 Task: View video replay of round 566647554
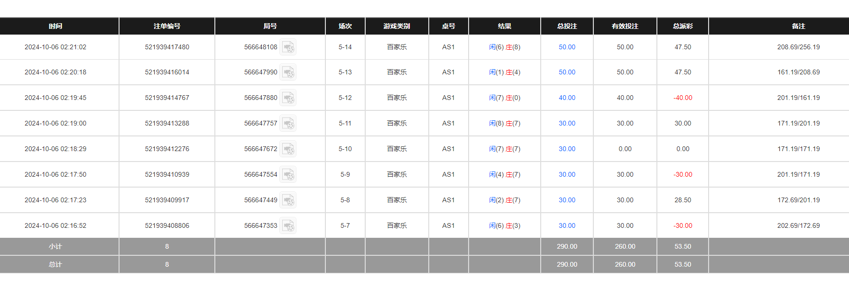[x=288, y=175]
